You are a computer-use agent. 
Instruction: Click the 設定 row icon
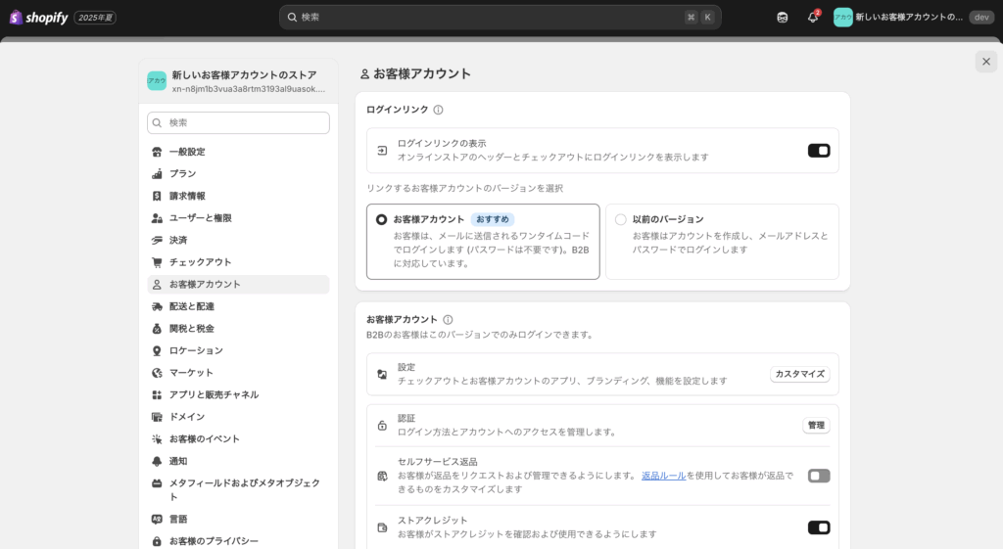coord(382,374)
